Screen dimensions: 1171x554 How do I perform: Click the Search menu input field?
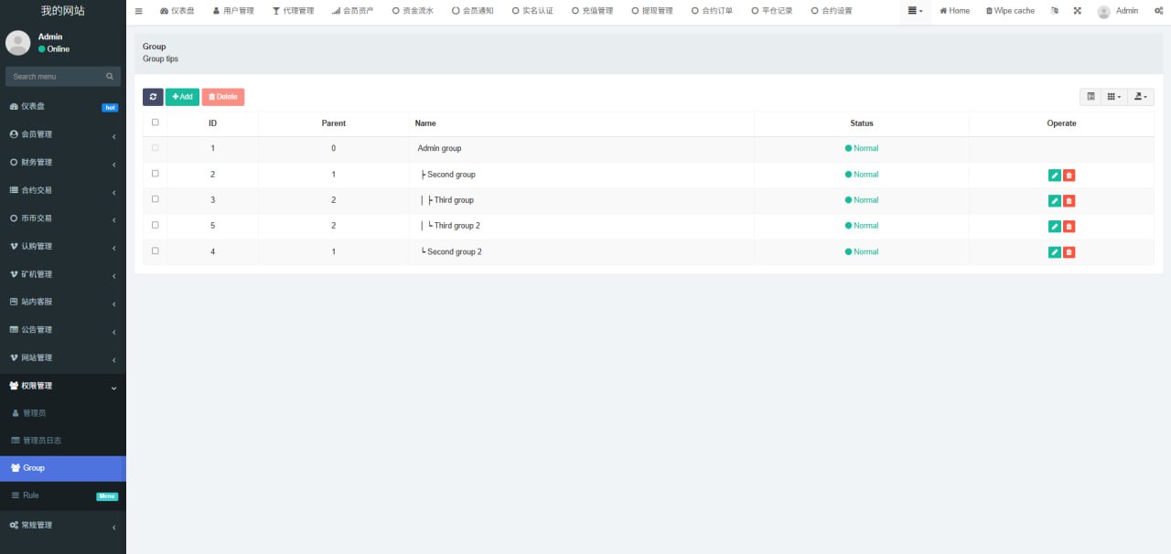[x=55, y=77]
